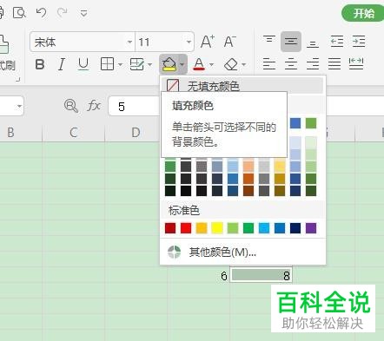Click the eraser clear icon
Image resolution: width=384 pixels, height=341 pixels.
click(x=231, y=64)
